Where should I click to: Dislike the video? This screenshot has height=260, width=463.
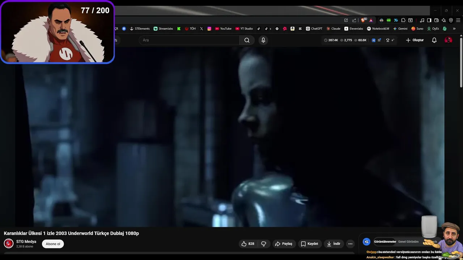tap(264, 244)
